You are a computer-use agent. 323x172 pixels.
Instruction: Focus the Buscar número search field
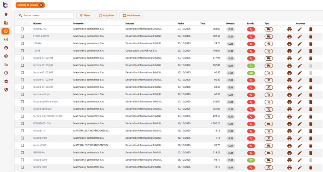[47, 15]
